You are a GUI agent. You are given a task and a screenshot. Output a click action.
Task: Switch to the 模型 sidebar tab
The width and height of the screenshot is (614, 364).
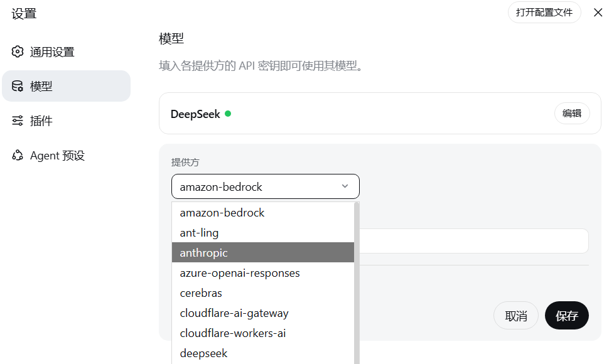click(x=66, y=86)
